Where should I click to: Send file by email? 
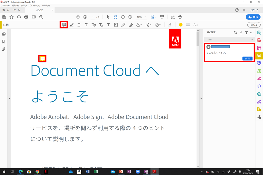(x=34, y=17)
